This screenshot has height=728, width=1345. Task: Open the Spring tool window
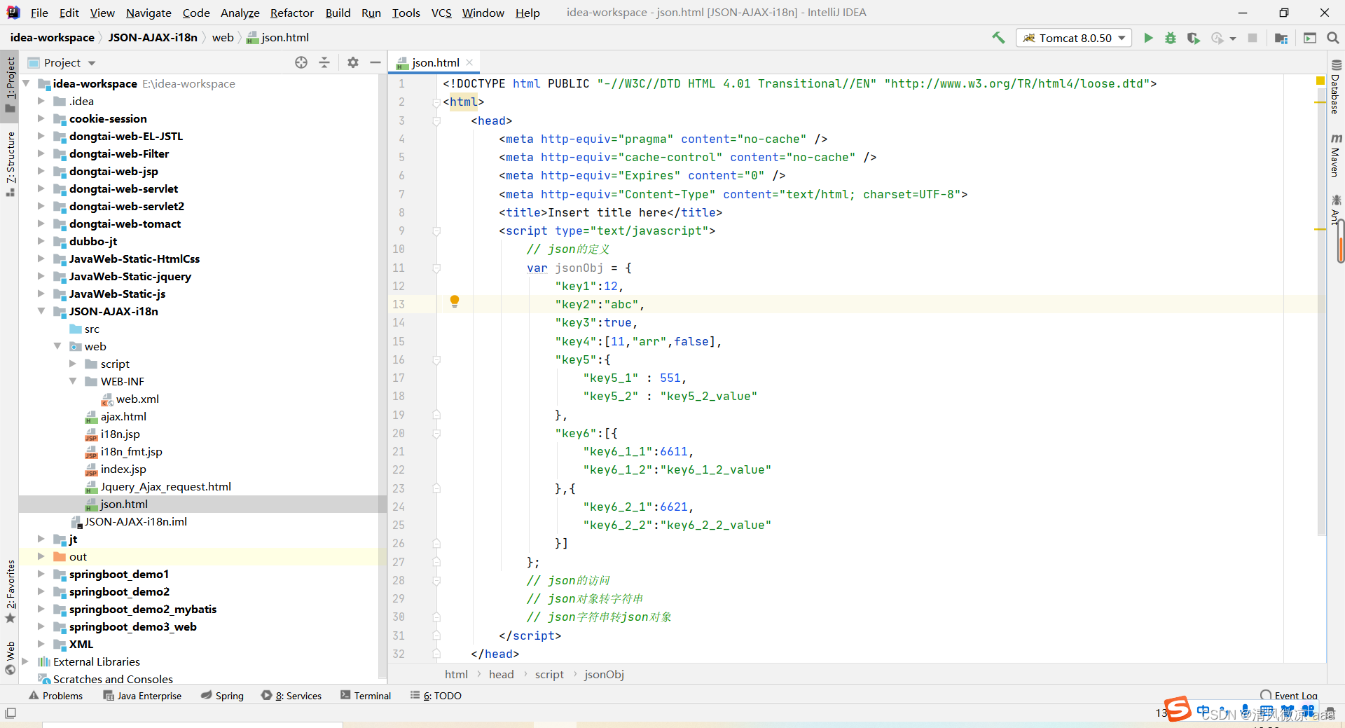pos(222,696)
